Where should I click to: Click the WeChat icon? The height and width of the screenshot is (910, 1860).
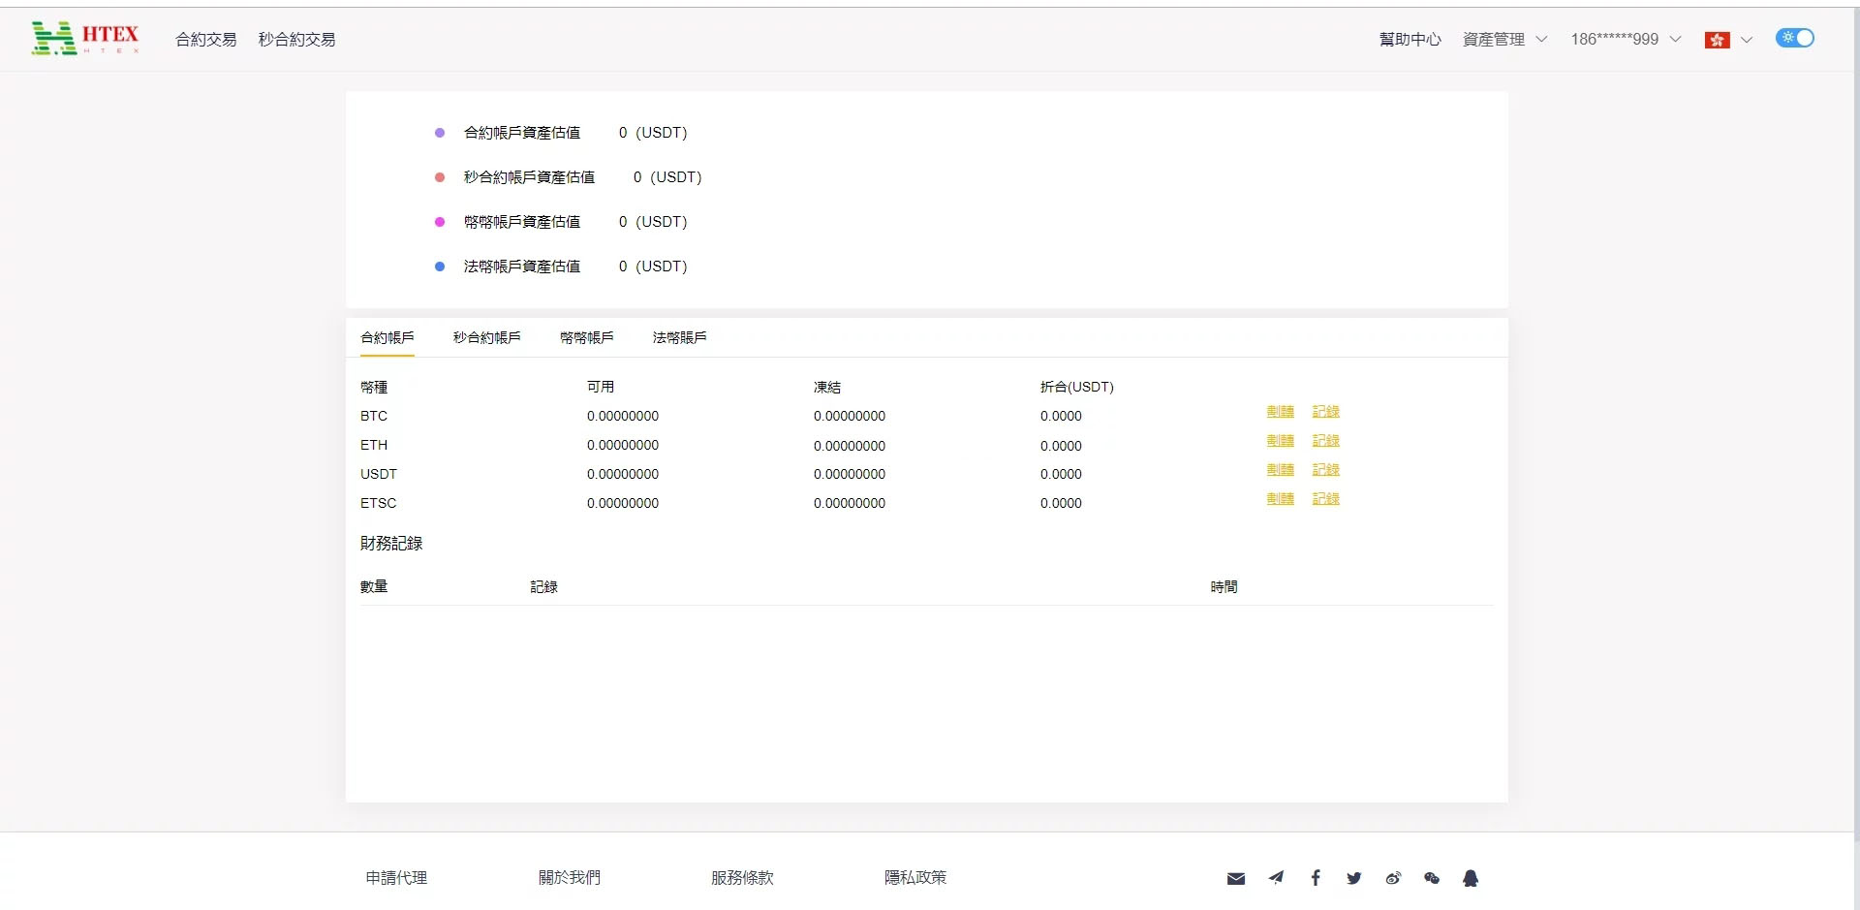[1432, 878]
